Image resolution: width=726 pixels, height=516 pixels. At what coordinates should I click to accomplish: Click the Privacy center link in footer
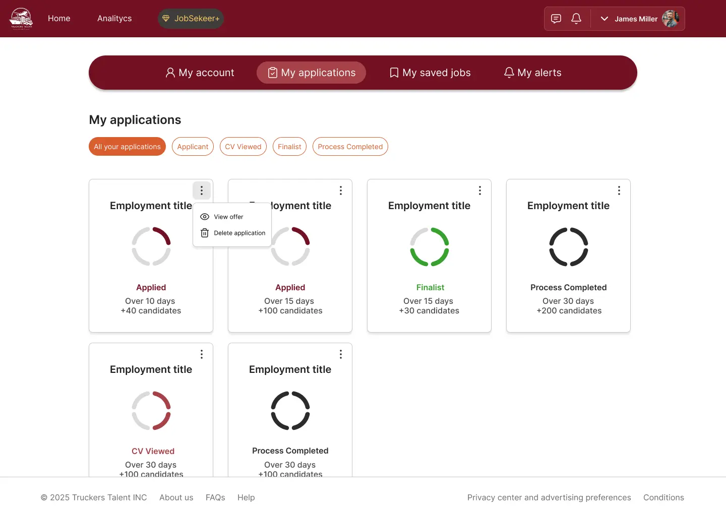tap(549, 497)
